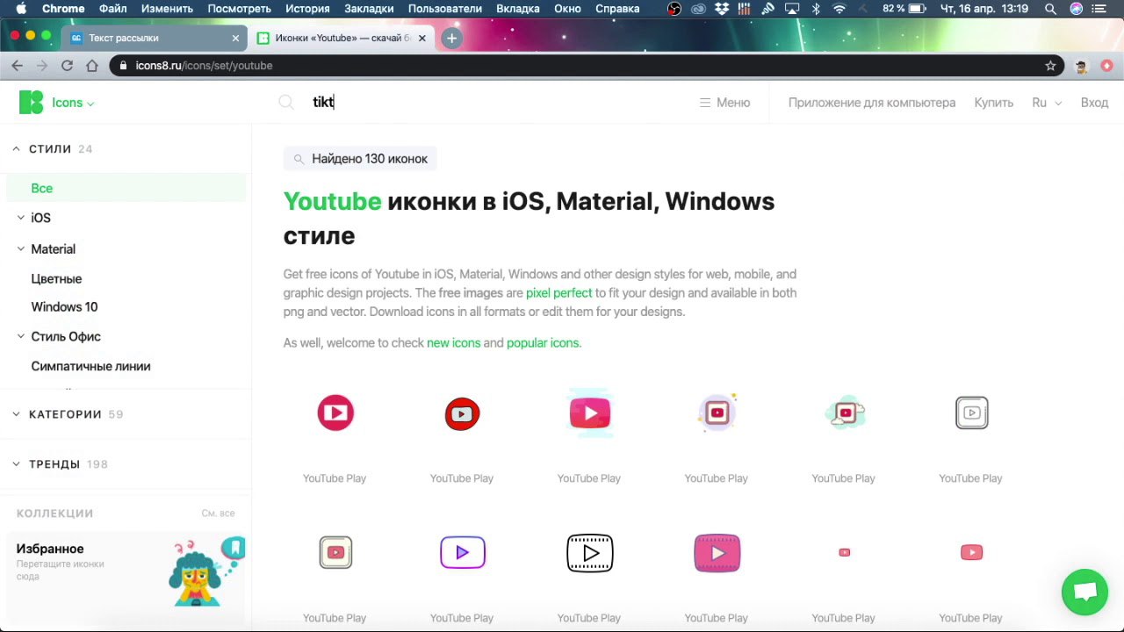The width and height of the screenshot is (1124, 632).
Task: Select the purple gradient outline YouTube Play icon
Action: [462, 552]
